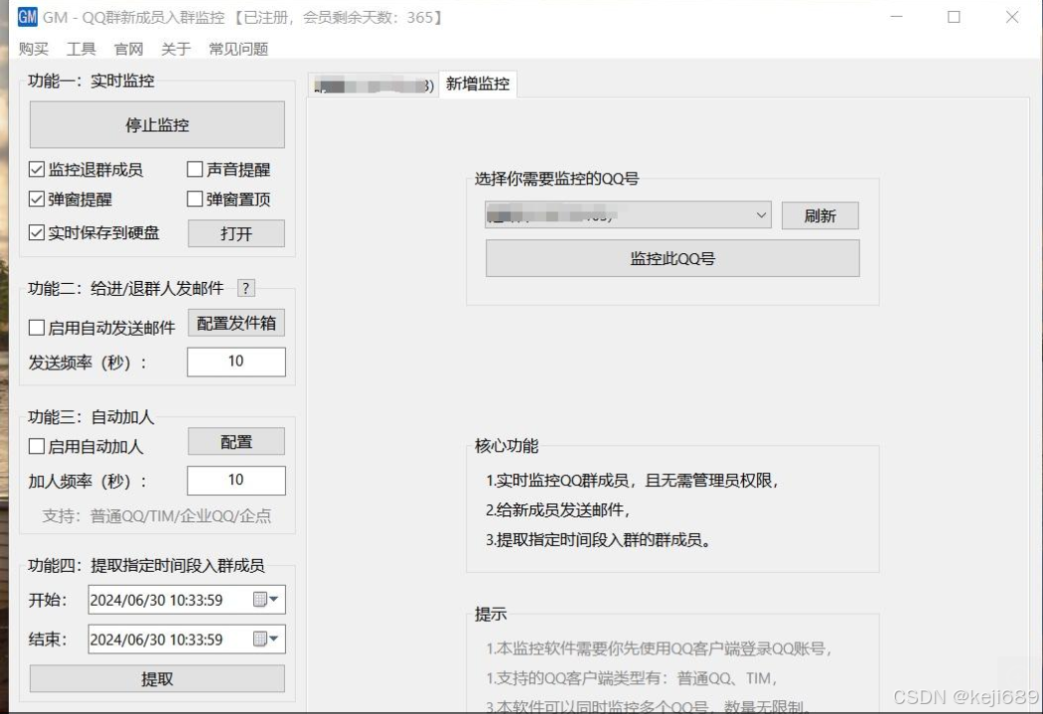This screenshot has height=714, width=1043.
Task: Open the ? help icon beside 功能二
Action: (246, 288)
